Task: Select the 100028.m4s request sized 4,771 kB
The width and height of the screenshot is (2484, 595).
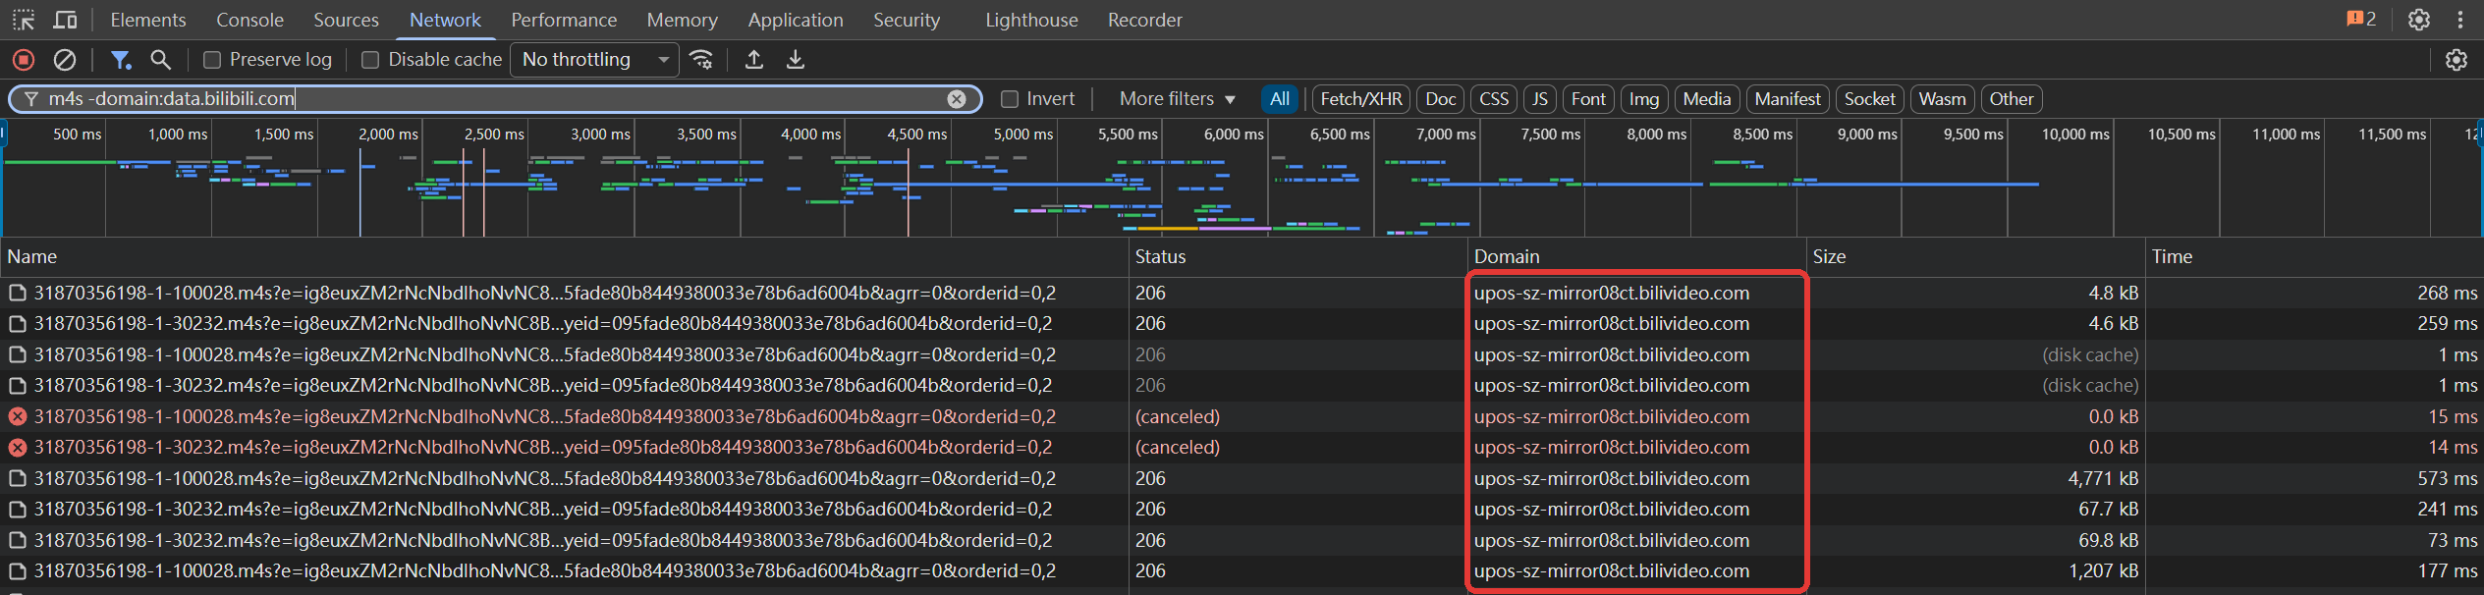Action: pyautogui.click(x=1242, y=478)
